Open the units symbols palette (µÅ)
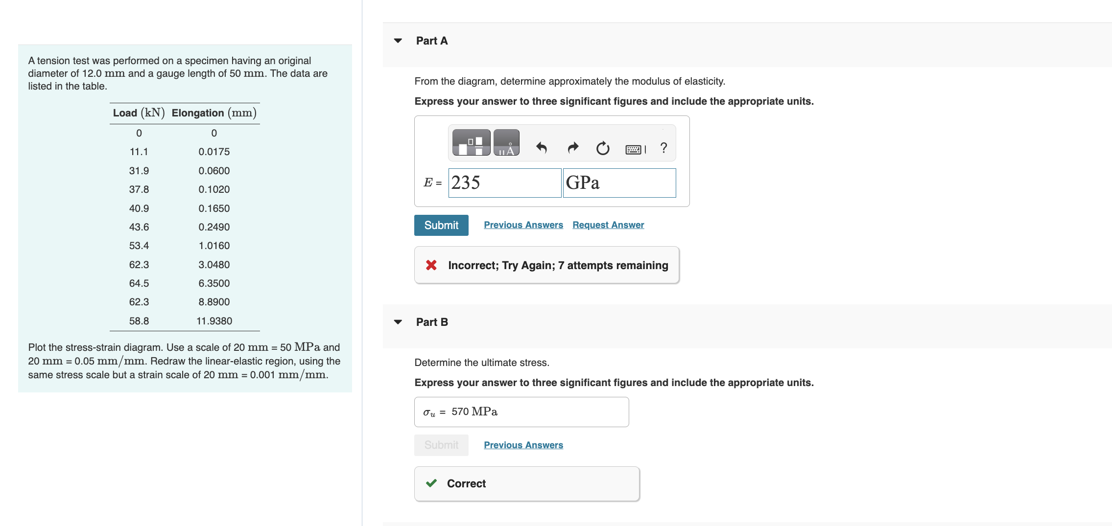The width and height of the screenshot is (1112, 526). click(x=506, y=142)
